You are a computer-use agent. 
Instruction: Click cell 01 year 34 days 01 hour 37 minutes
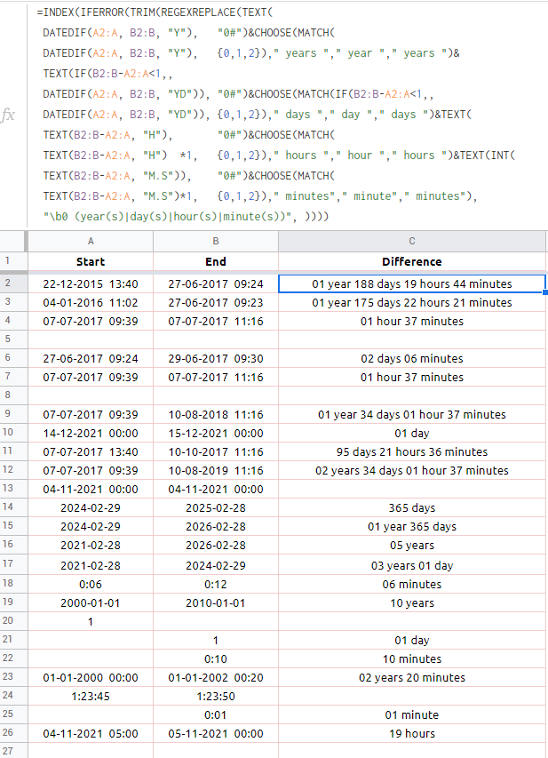point(412,414)
